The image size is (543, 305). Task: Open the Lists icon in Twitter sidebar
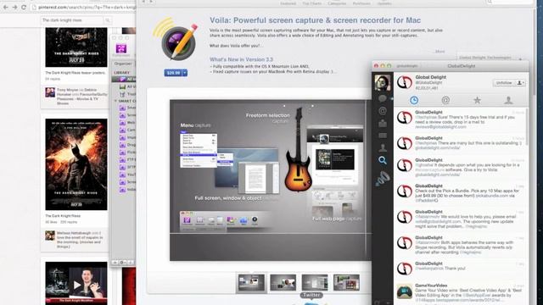383,136
